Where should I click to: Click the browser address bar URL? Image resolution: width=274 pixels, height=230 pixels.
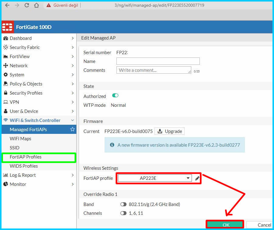(x=159, y=5)
